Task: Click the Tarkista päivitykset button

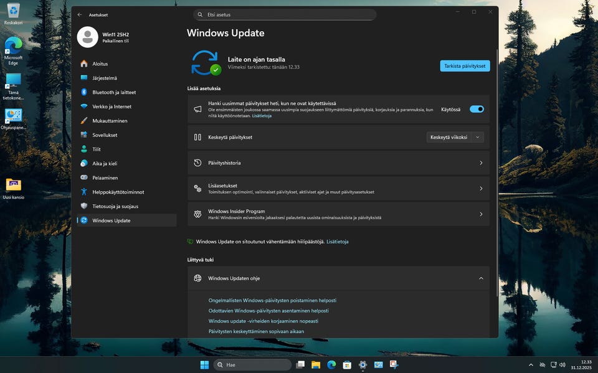Action: point(465,66)
